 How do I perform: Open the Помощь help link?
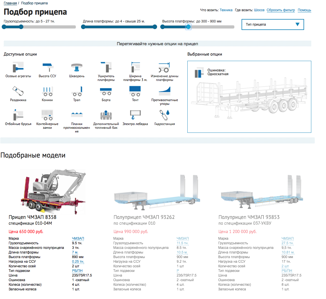304,10
